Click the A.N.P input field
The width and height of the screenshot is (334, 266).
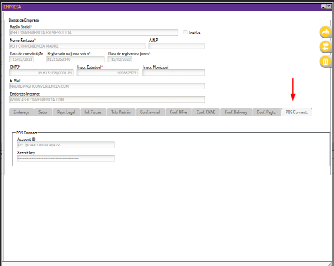[177, 46]
